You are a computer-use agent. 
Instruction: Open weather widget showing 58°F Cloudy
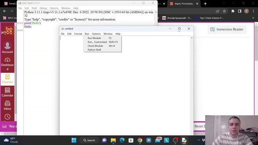(x=11, y=140)
